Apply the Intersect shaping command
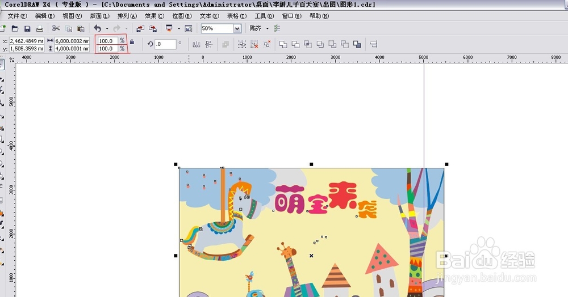Image resolution: width=568 pixels, height=297 pixels. pos(308,44)
